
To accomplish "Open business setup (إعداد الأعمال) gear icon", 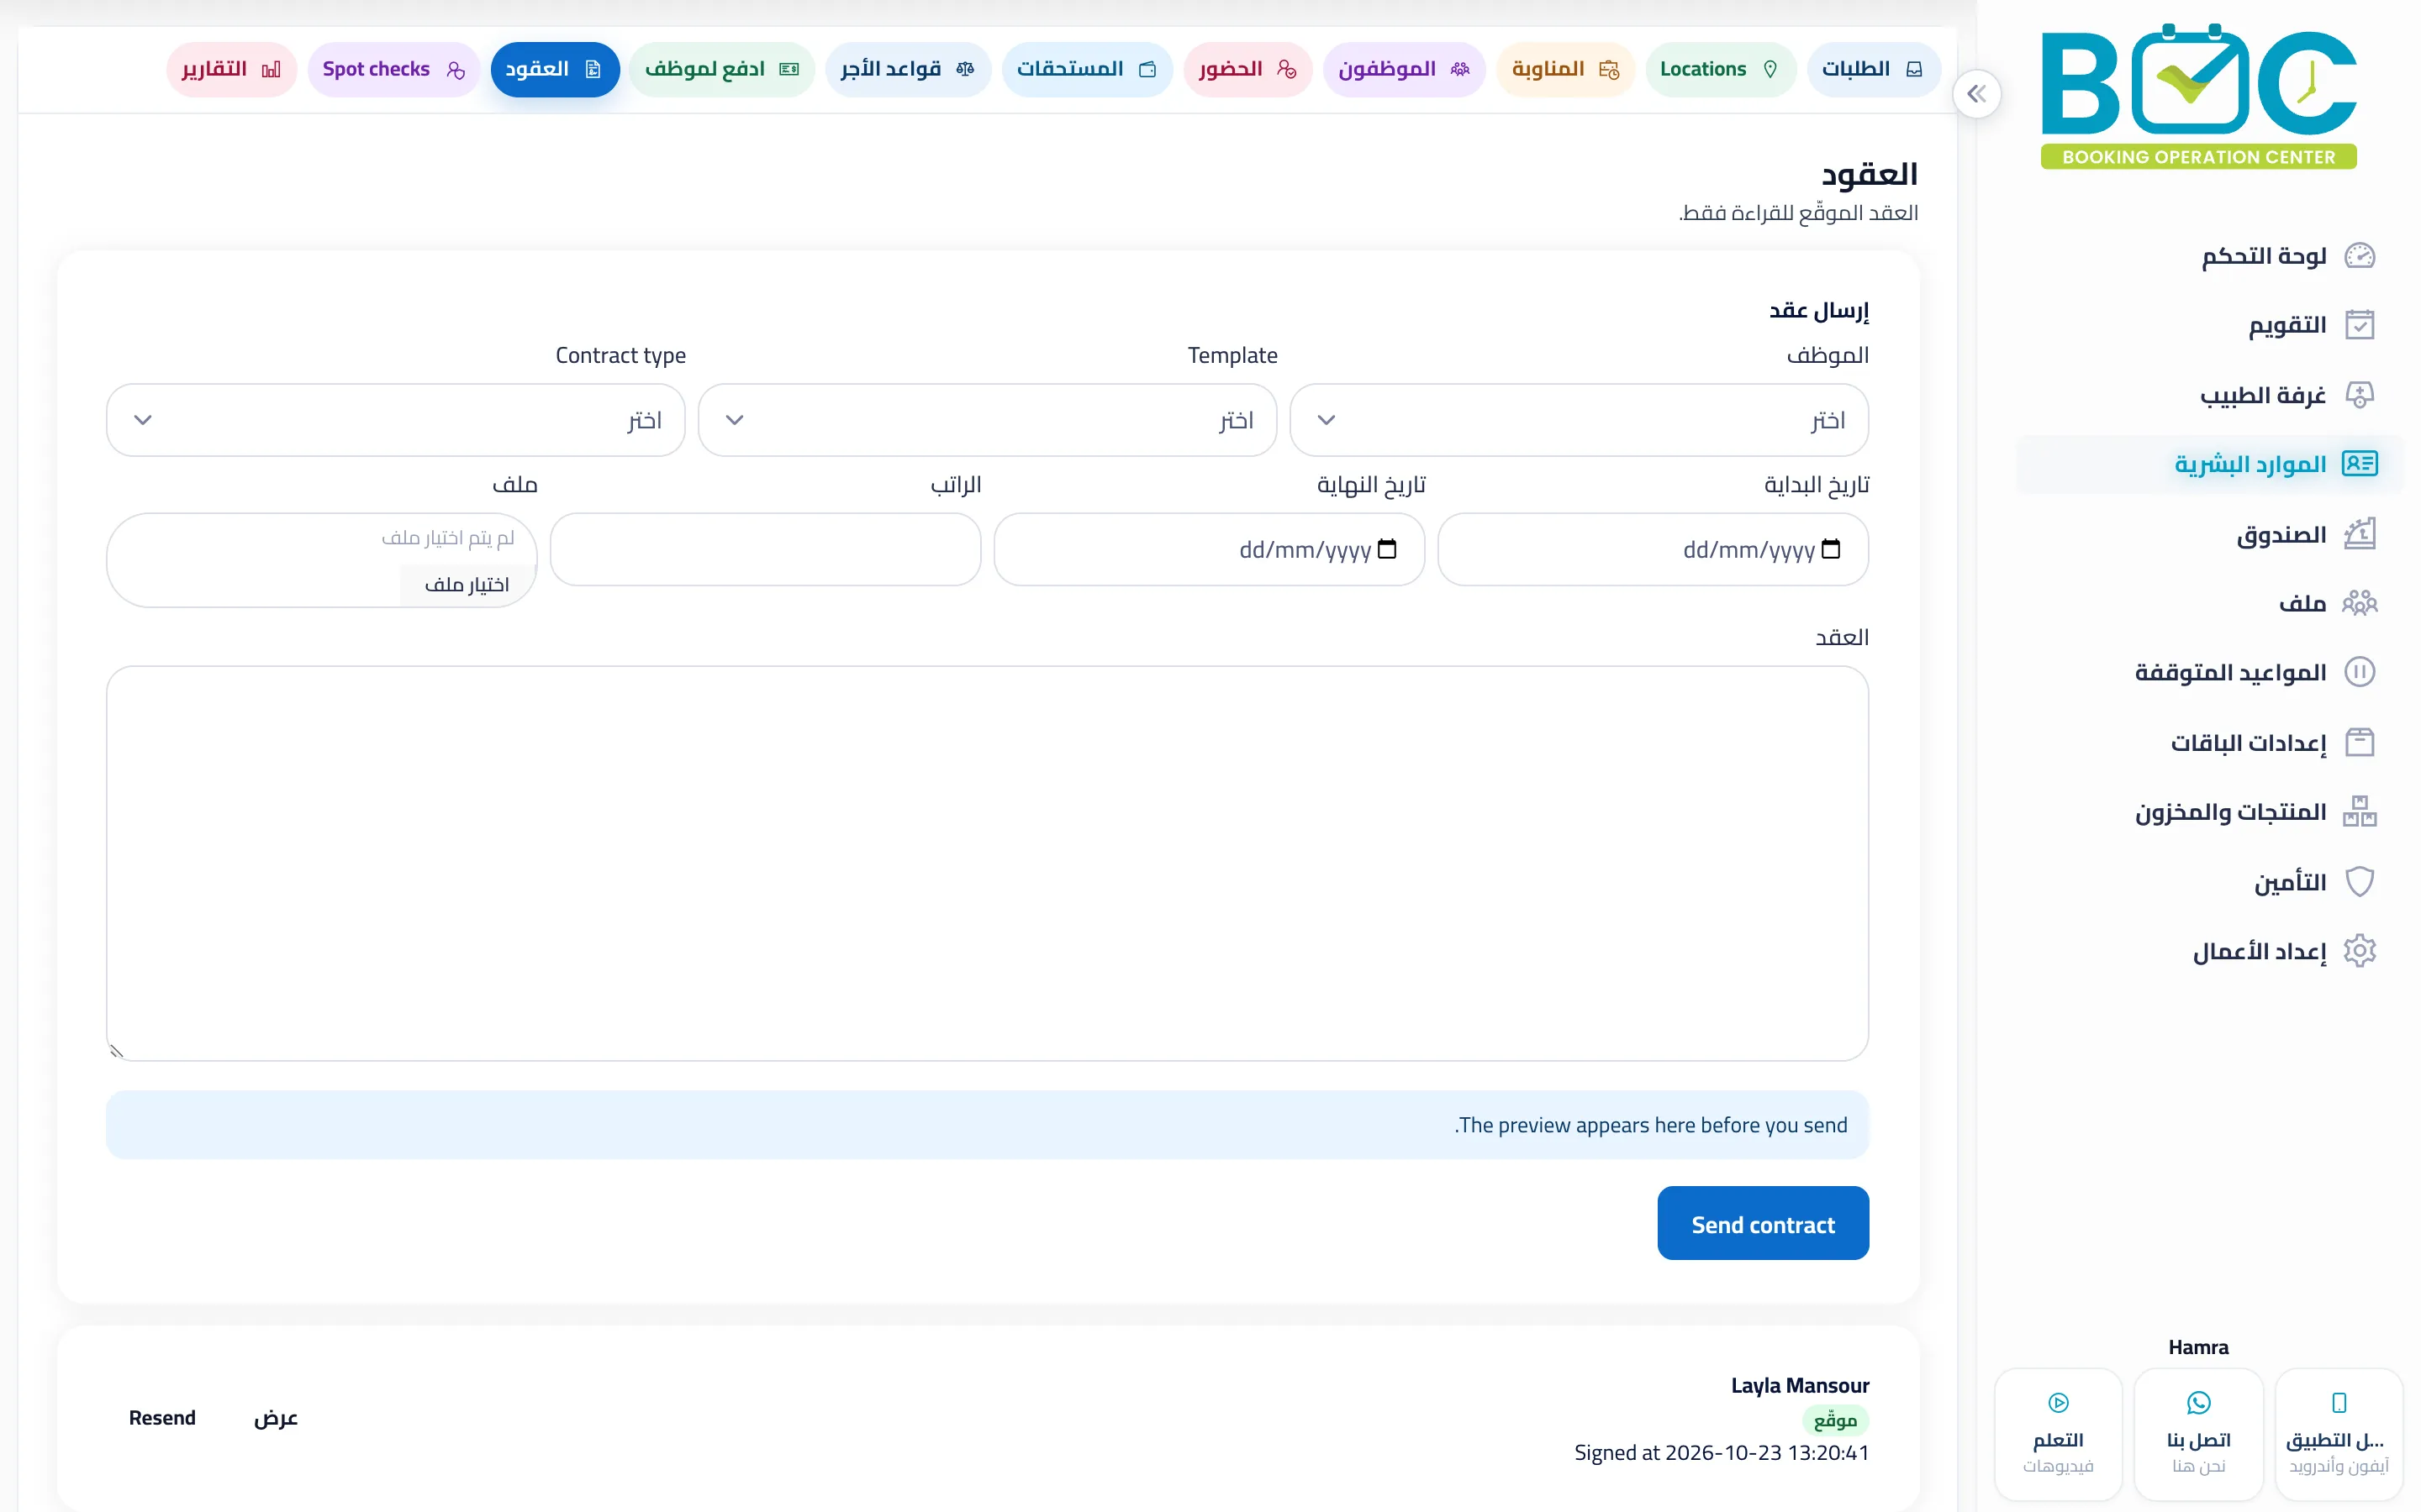I will pos(2359,950).
